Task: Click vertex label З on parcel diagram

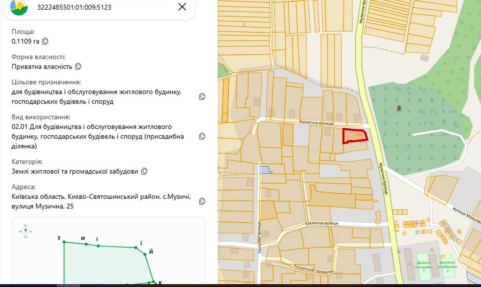Action: [59, 238]
